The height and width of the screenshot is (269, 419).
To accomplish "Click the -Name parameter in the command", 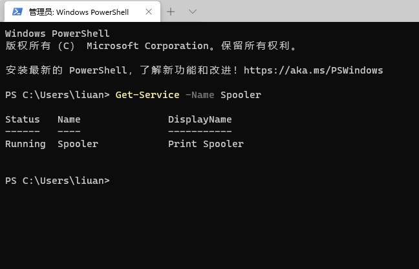I will [200, 95].
